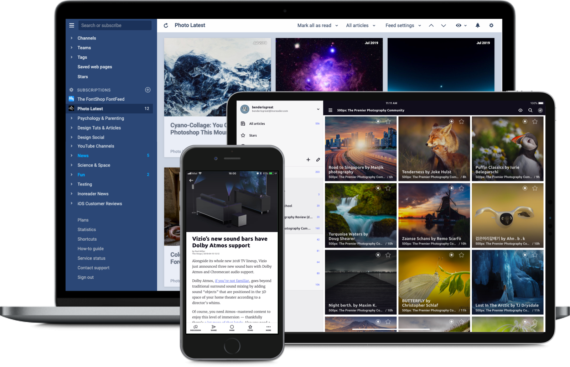Open Inoreader preferences with the gear icon
The image size is (570, 367).
[491, 25]
